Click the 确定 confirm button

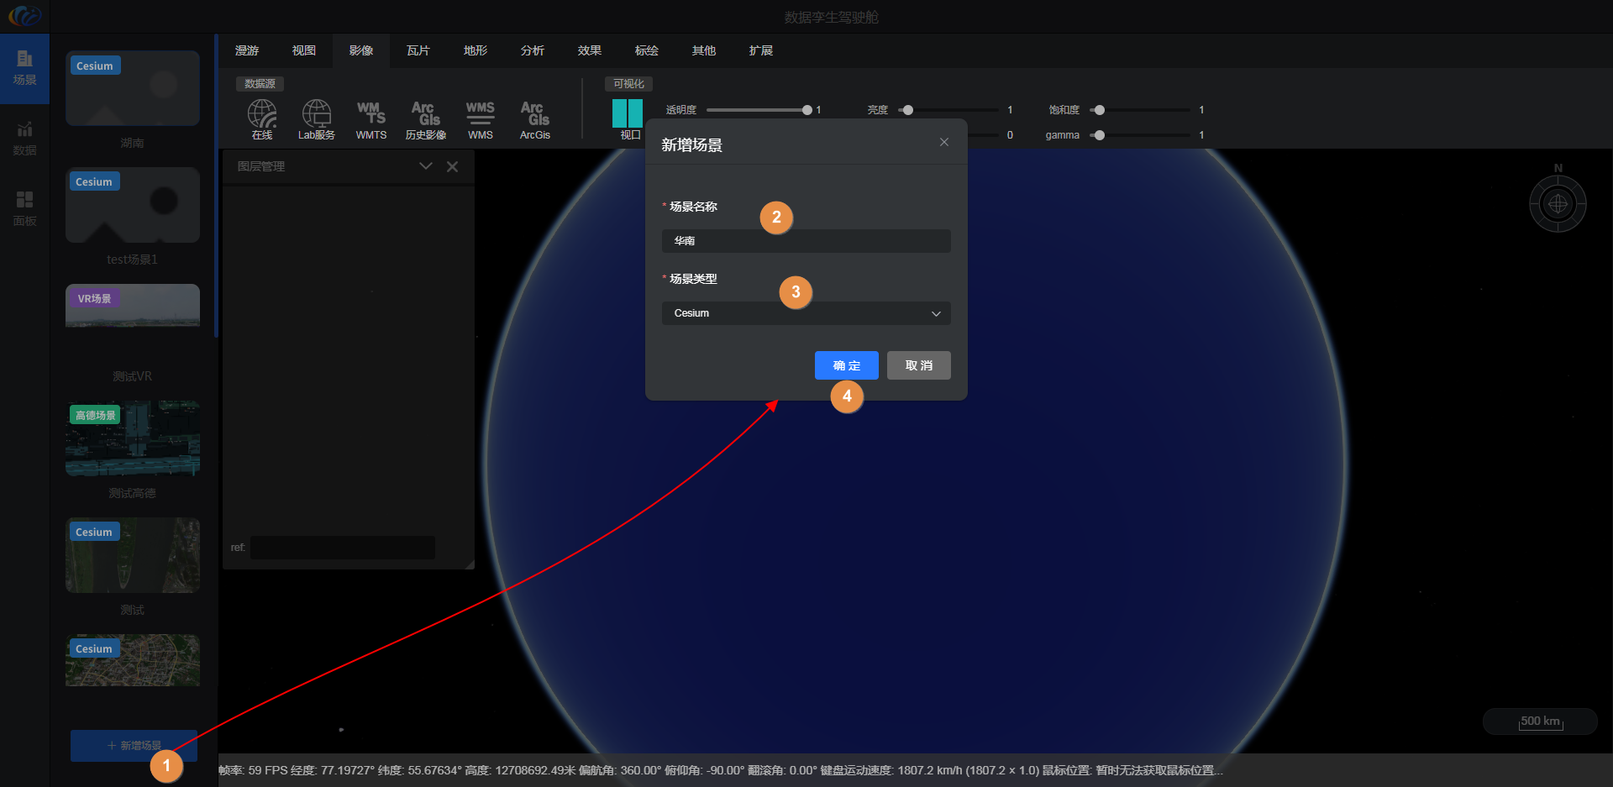point(846,365)
